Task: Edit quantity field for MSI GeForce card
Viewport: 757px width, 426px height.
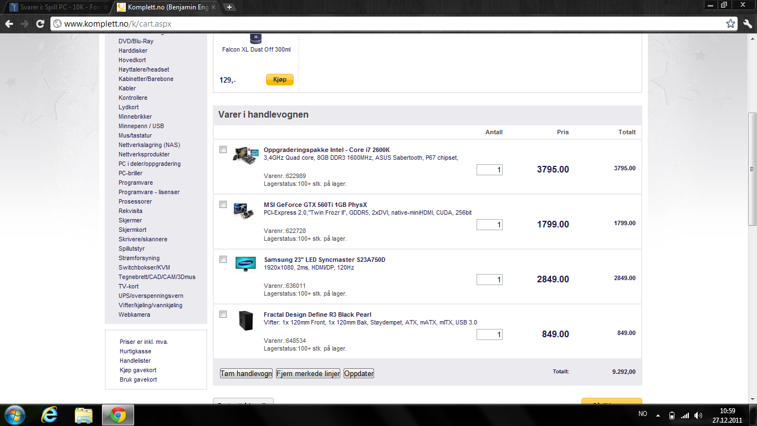Action: tap(489, 225)
